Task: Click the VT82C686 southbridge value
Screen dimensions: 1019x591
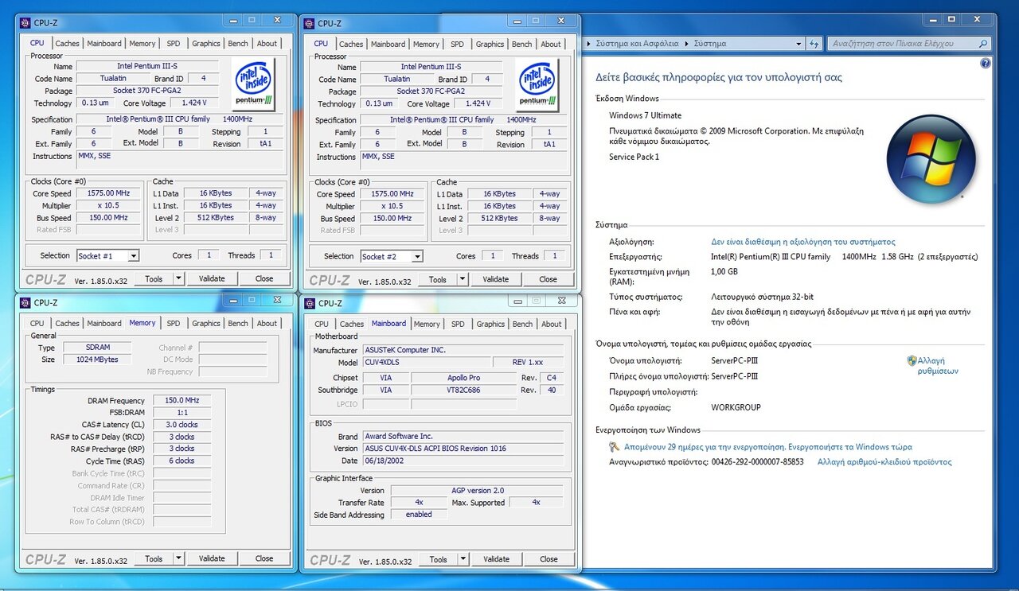Action: coord(464,390)
